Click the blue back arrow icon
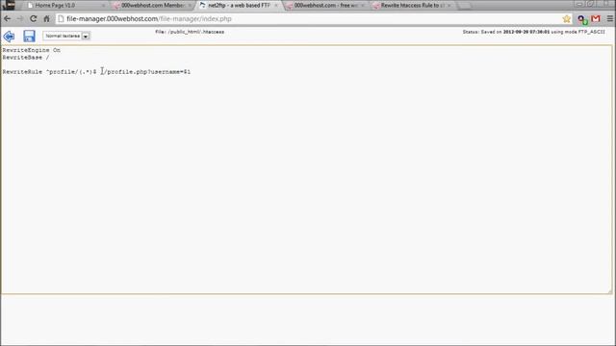 point(9,37)
